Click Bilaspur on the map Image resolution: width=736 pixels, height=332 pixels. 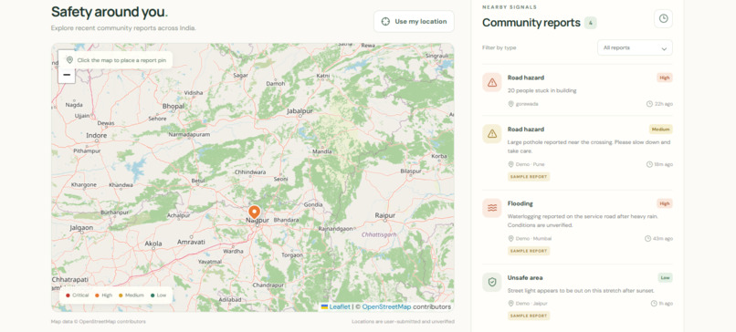click(411, 171)
